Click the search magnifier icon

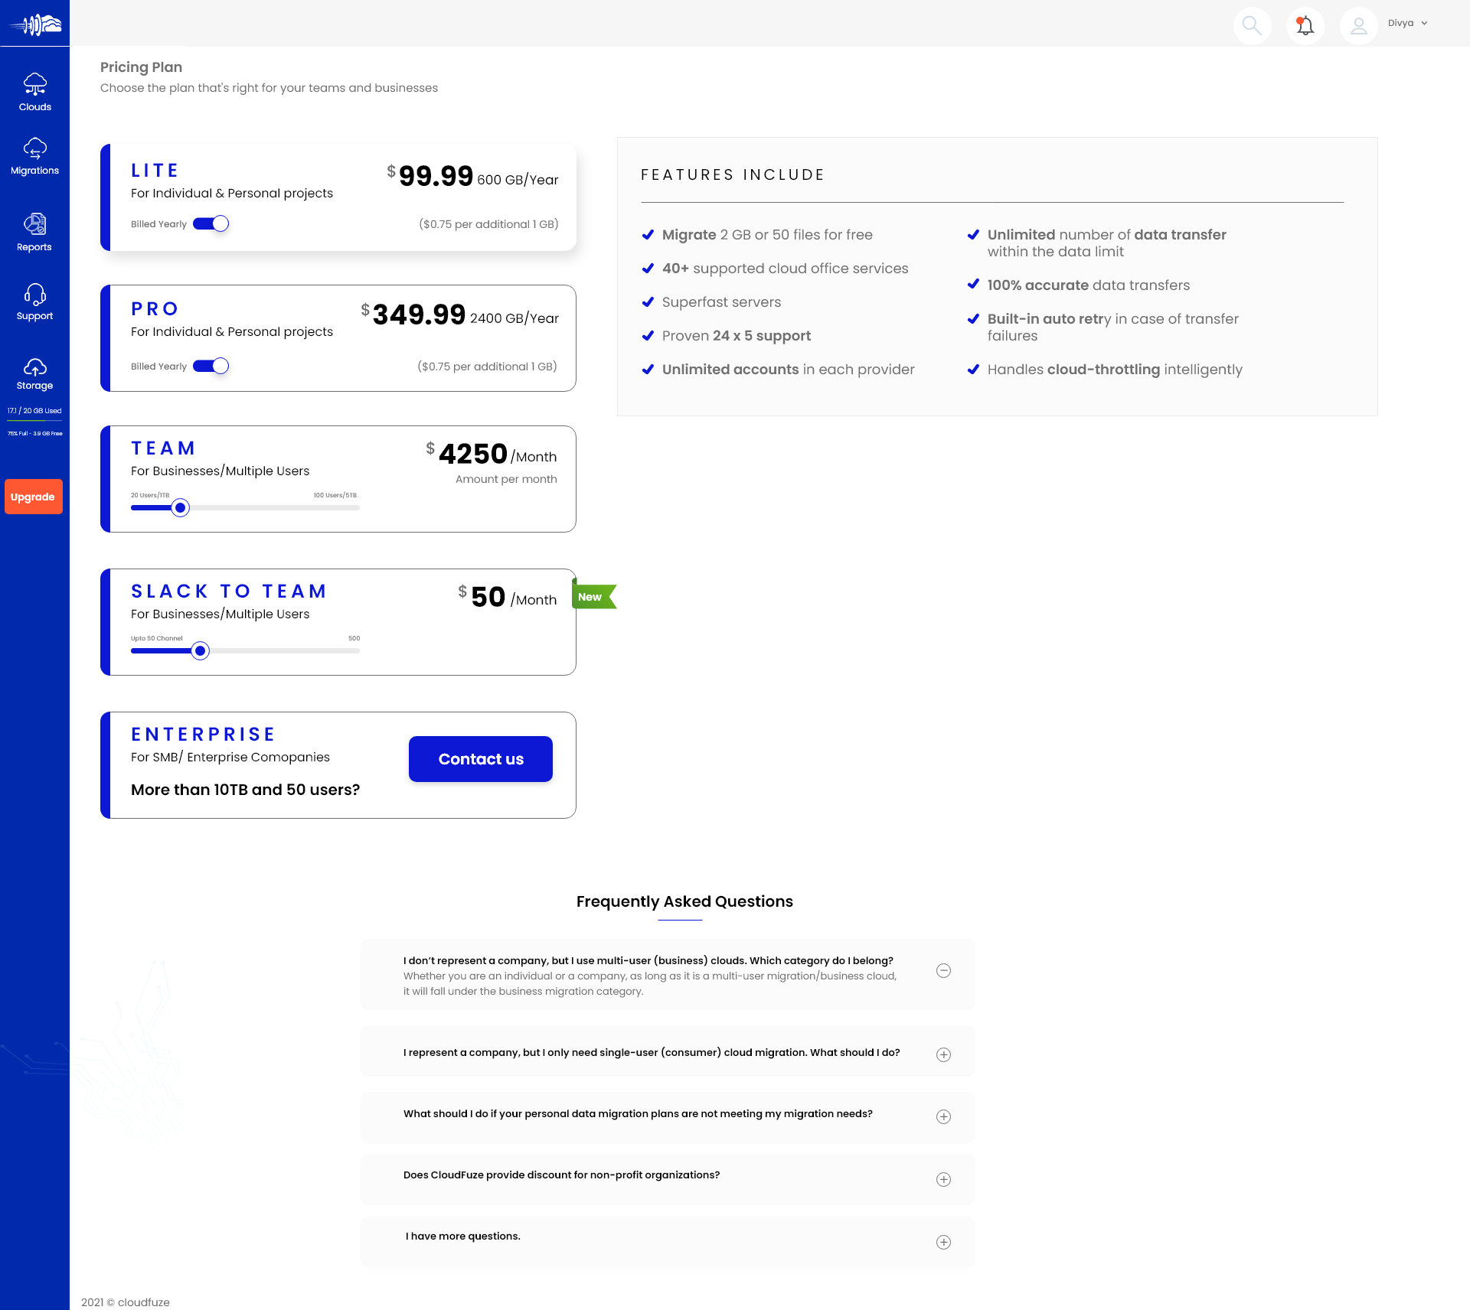pyautogui.click(x=1252, y=25)
